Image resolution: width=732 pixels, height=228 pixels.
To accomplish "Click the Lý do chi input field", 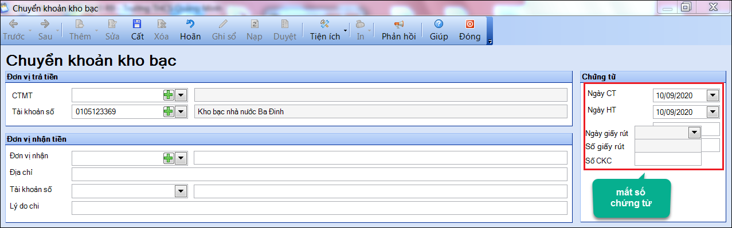I will point(319,207).
